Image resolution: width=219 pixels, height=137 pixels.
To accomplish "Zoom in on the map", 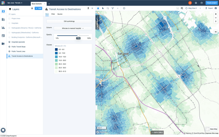I will (216, 14).
